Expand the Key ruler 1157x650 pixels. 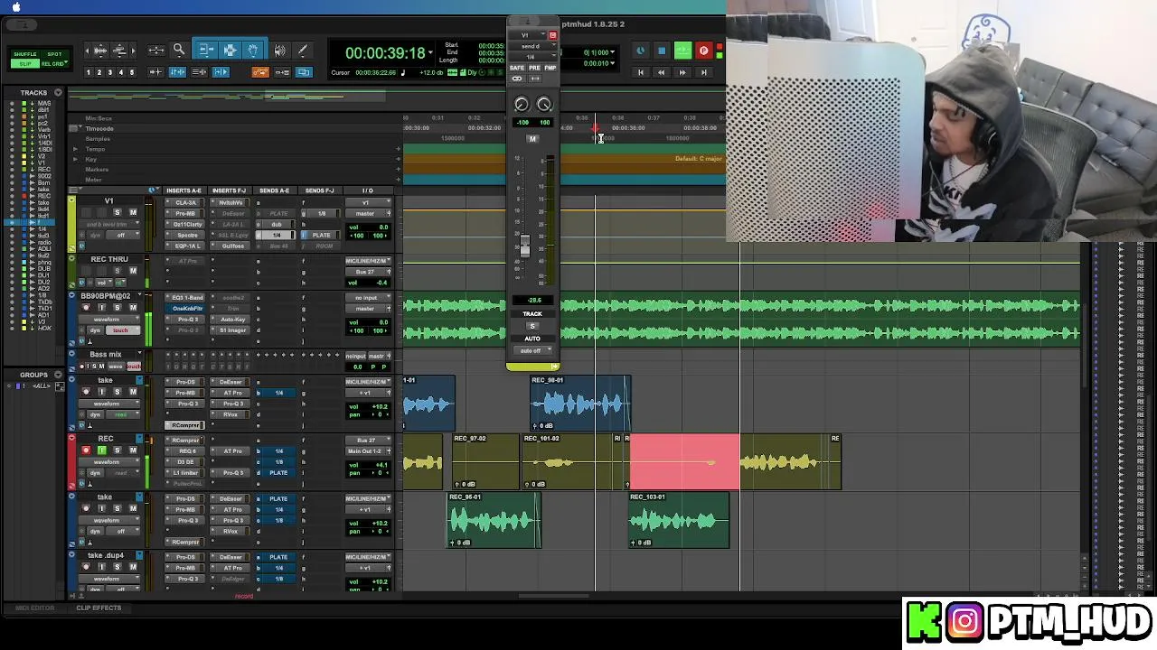(75, 160)
